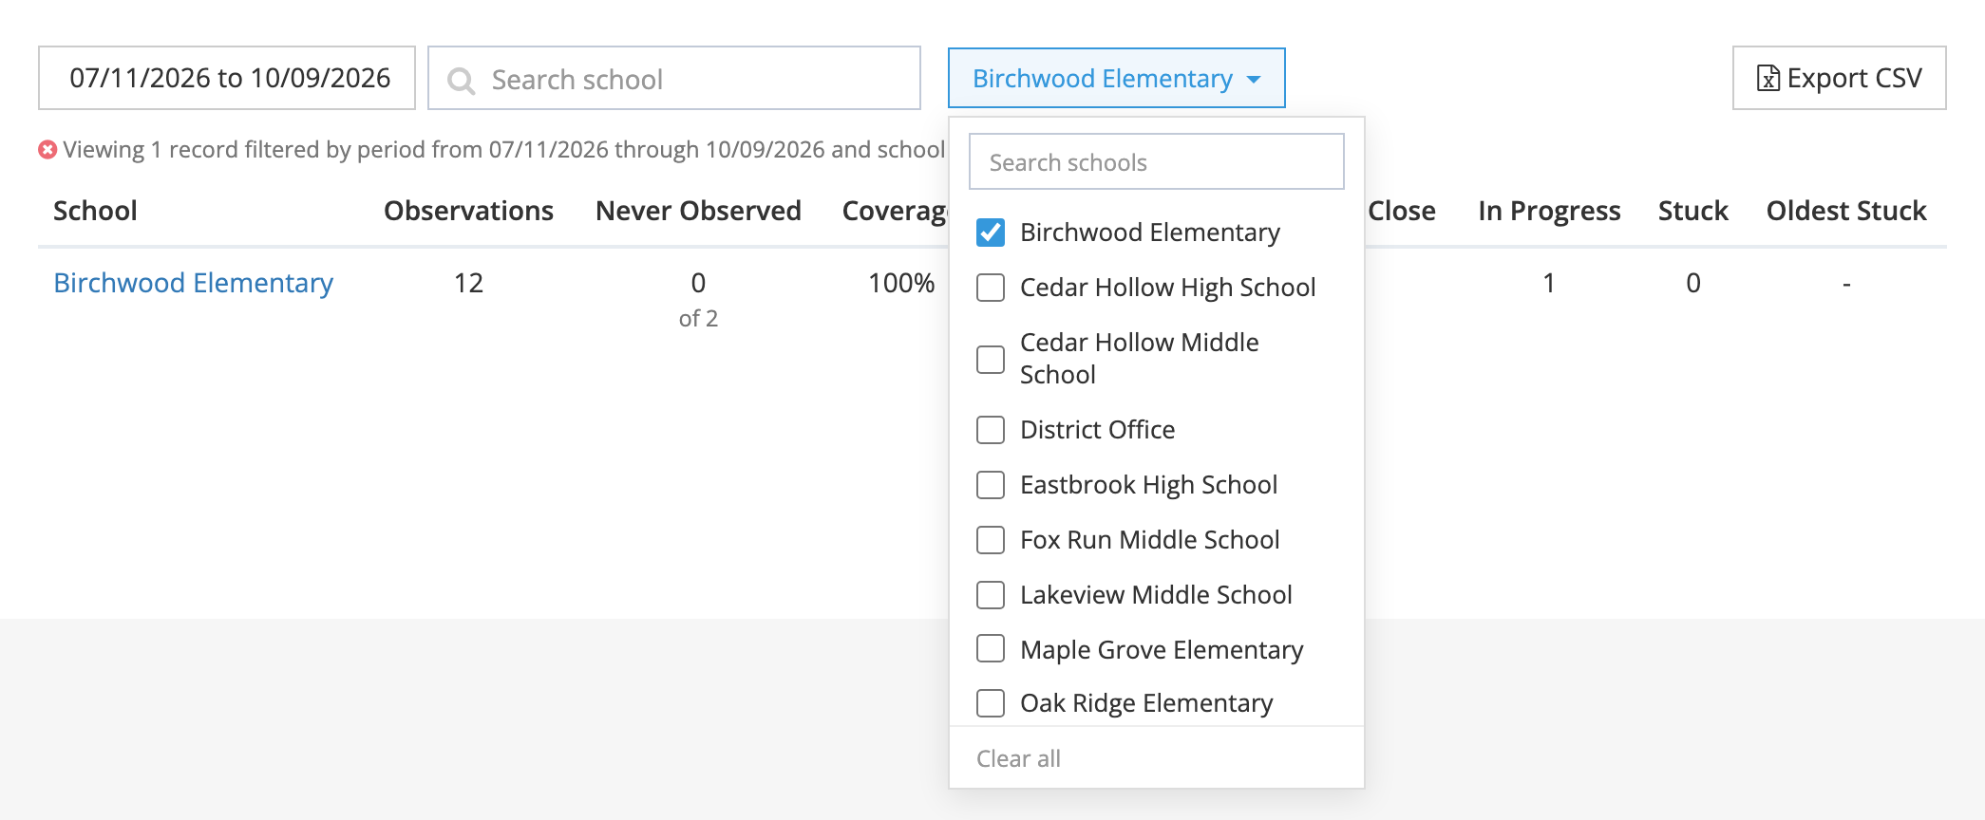Click the observations value 12
1985x820 pixels.
coord(468,283)
